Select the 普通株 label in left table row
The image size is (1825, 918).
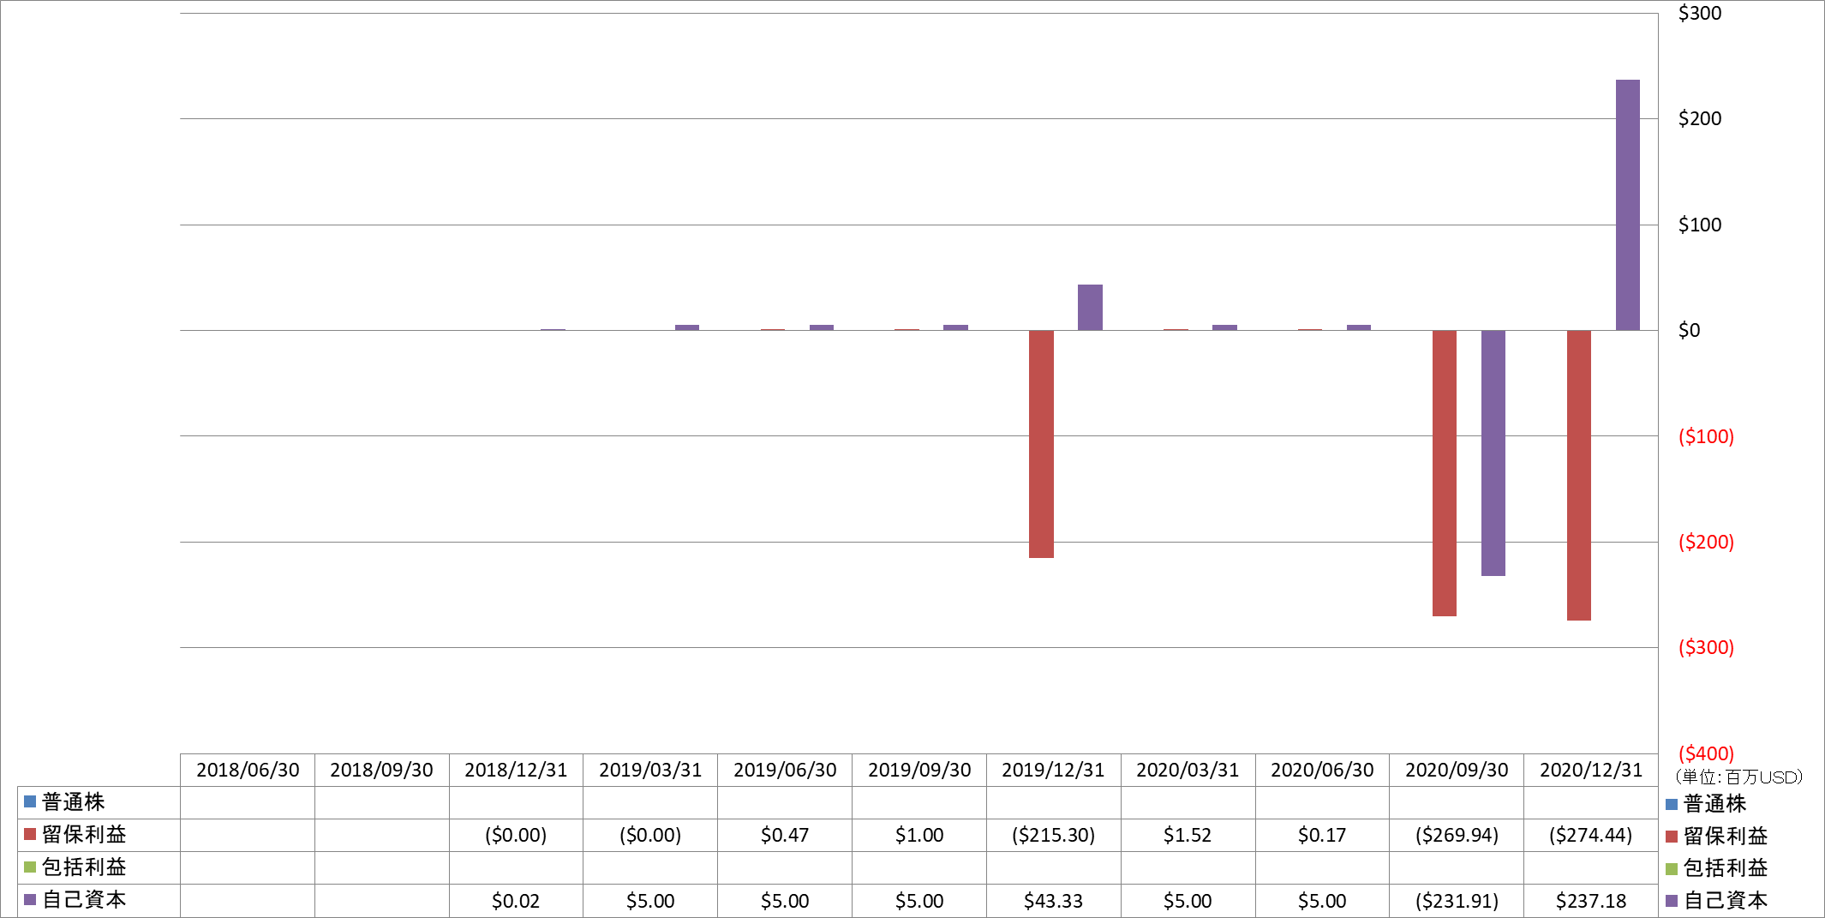pos(74,802)
